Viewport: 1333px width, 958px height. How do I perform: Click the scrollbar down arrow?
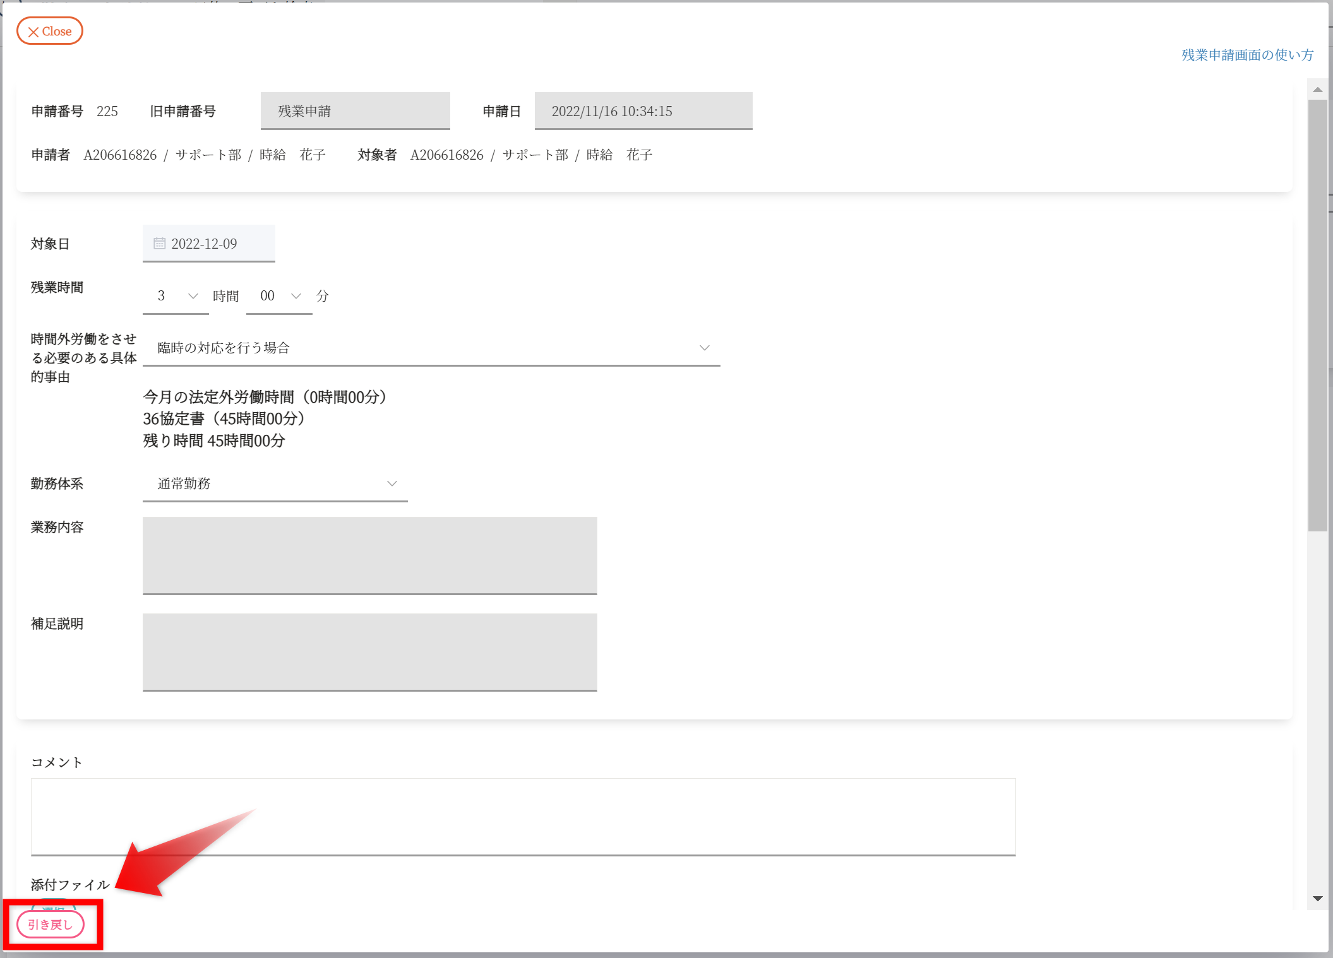click(1317, 898)
